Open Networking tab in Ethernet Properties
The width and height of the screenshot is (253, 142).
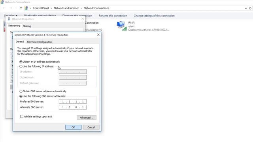click(x=14, y=26)
